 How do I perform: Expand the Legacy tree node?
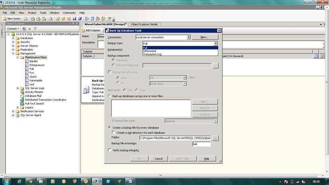[x=18, y=108]
